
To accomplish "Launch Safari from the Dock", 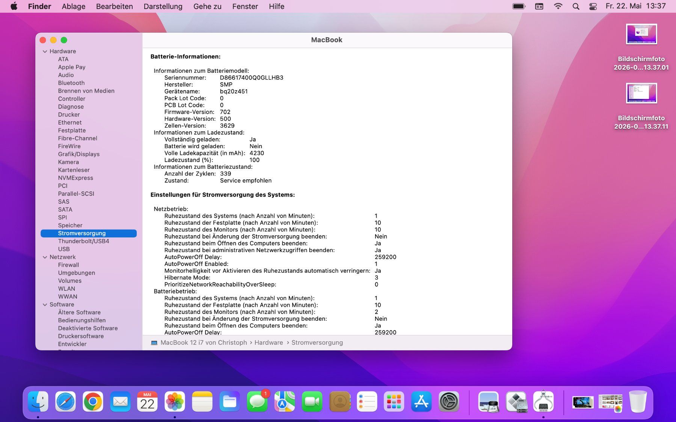I will point(65,402).
